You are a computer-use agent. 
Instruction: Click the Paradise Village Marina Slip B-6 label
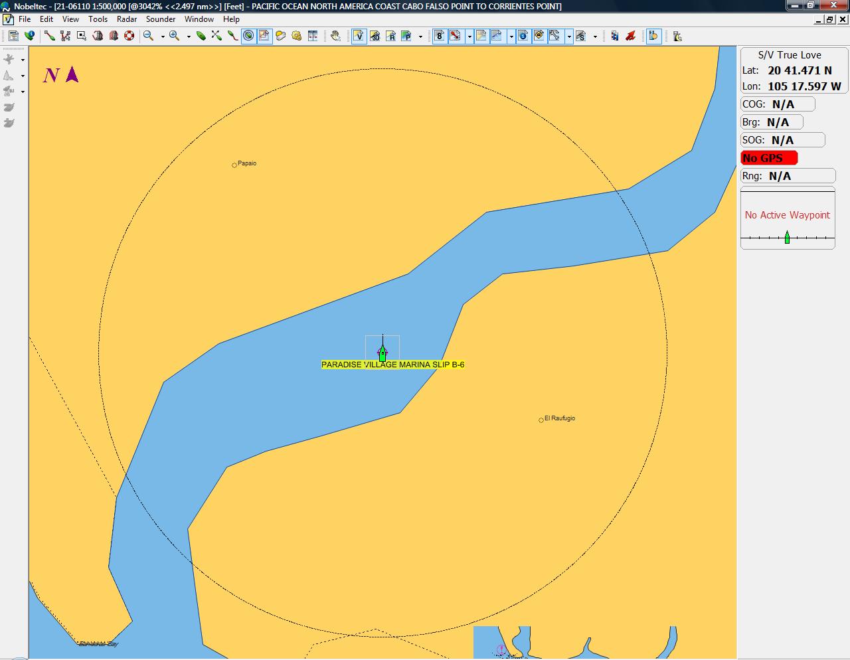click(x=393, y=365)
